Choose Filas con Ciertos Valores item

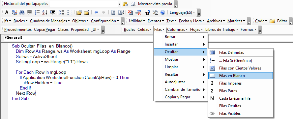[x=241, y=68]
